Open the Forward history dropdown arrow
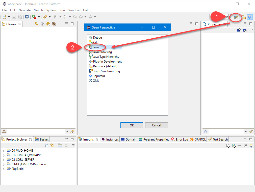The image size is (255, 192). (x=95, y=17)
